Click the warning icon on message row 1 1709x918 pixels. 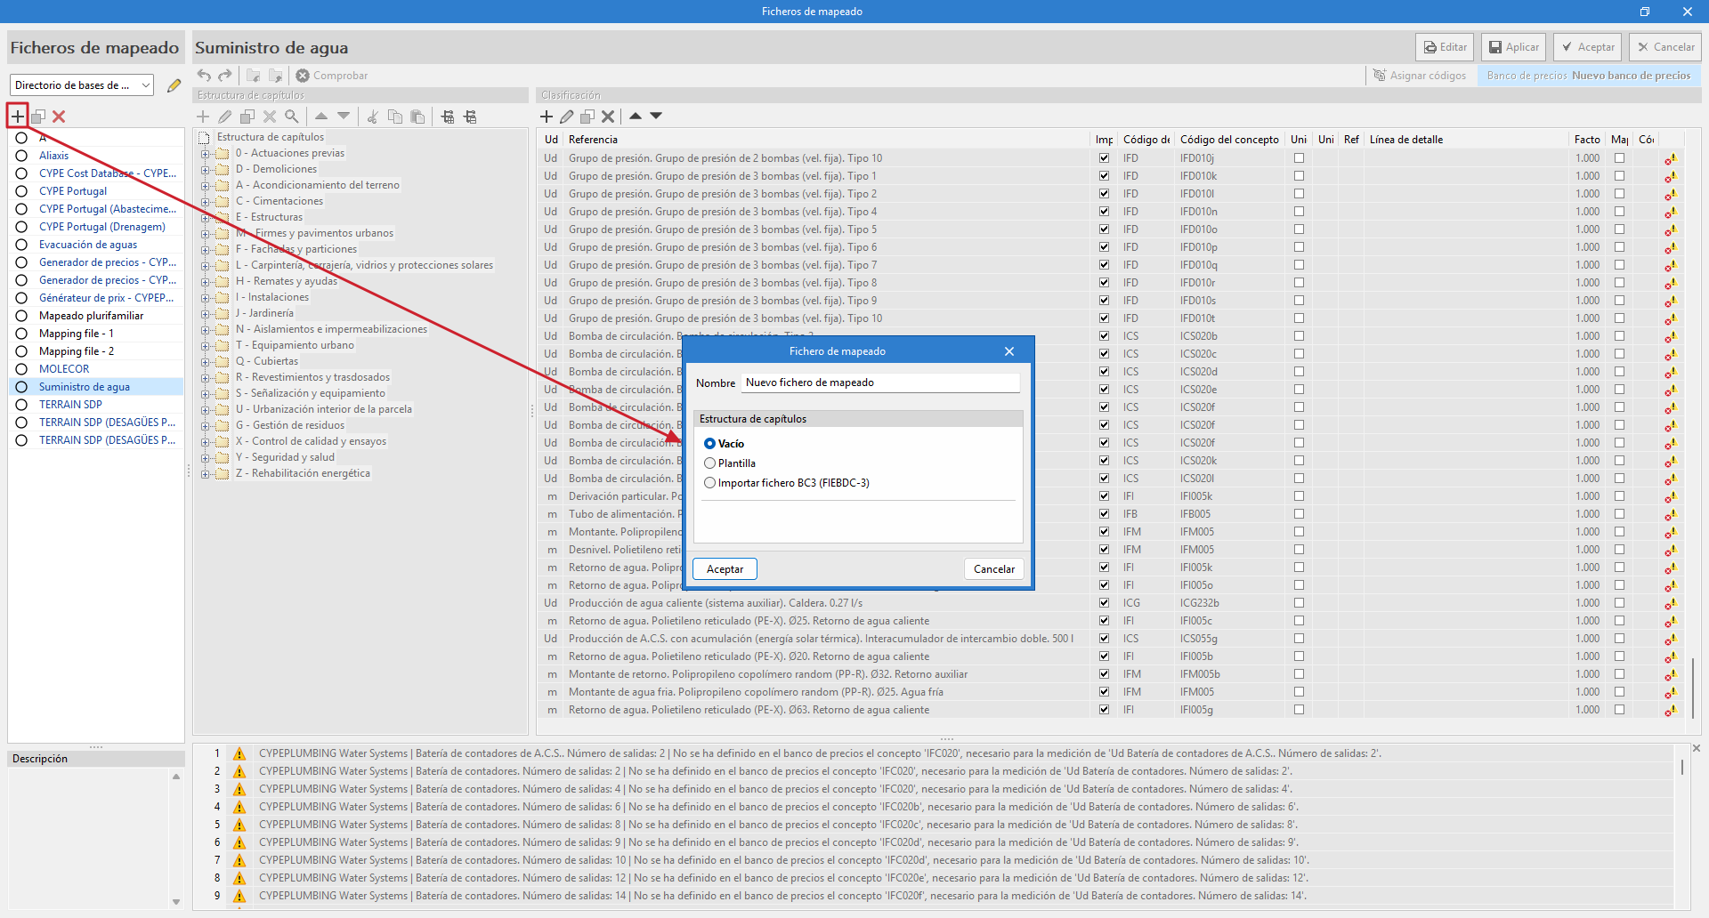(x=239, y=753)
